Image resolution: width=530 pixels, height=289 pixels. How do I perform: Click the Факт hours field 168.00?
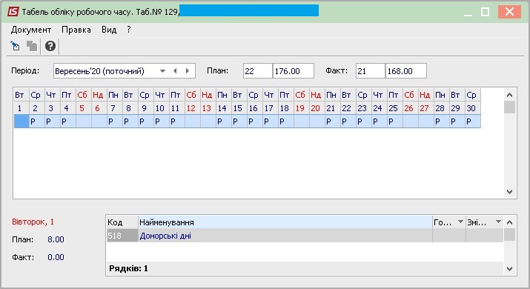tap(406, 71)
